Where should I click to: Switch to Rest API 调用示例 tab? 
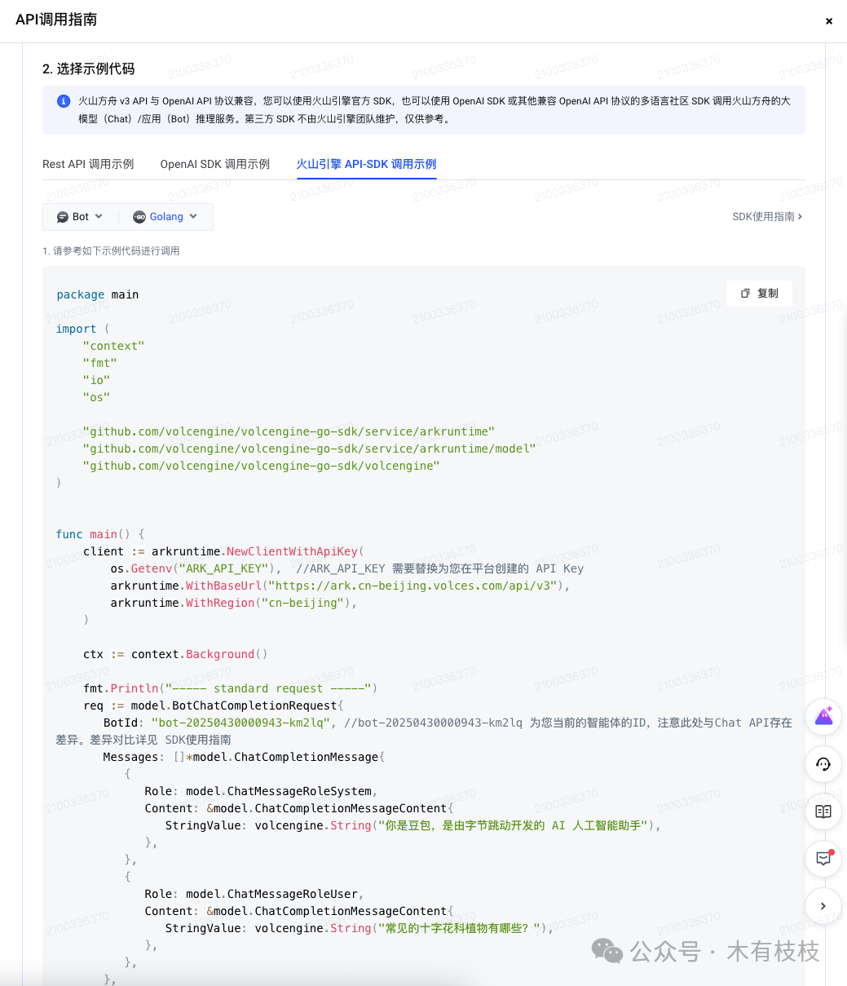click(88, 164)
